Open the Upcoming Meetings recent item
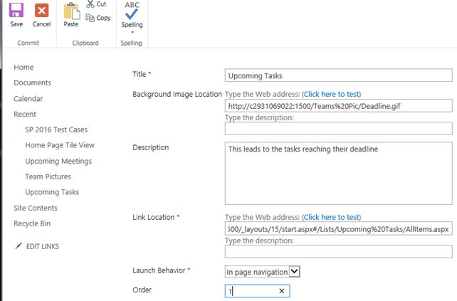The width and height of the screenshot is (457, 301). [58, 161]
